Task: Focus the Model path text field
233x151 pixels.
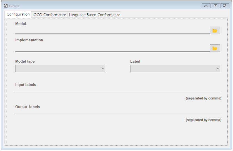Action: pyautogui.click(x=112, y=31)
